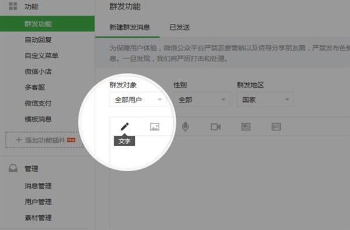Open 素材管理 in the sidebar
The image size is (350, 230).
(38, 218)
